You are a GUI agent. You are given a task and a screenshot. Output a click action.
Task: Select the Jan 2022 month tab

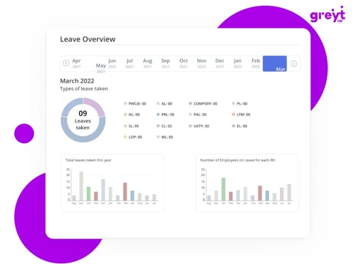[x=238, y=63]
